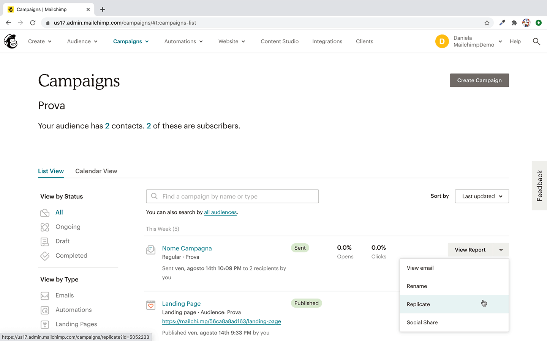Viewport: 547px width, 341px height.
Task: Switch to Calendar View tab
Action: pyautogui.click(x=96, y=171)
